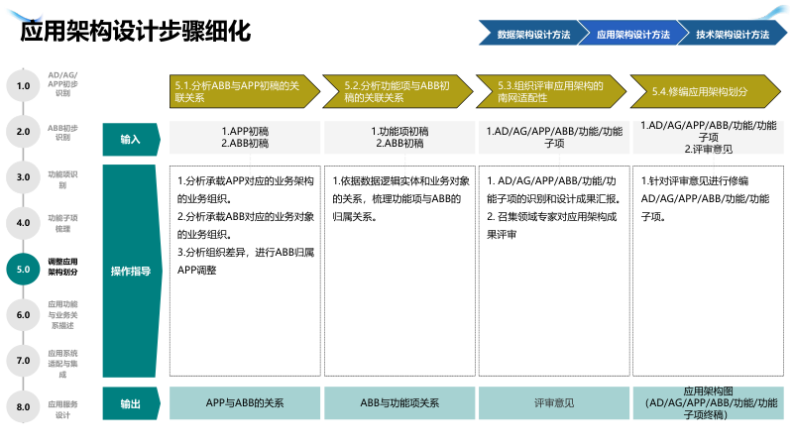
Task: Click input cell containing '2.评审意见'
Action: 708,138
